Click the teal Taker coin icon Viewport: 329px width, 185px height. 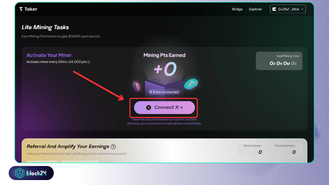tap(191, 84)
